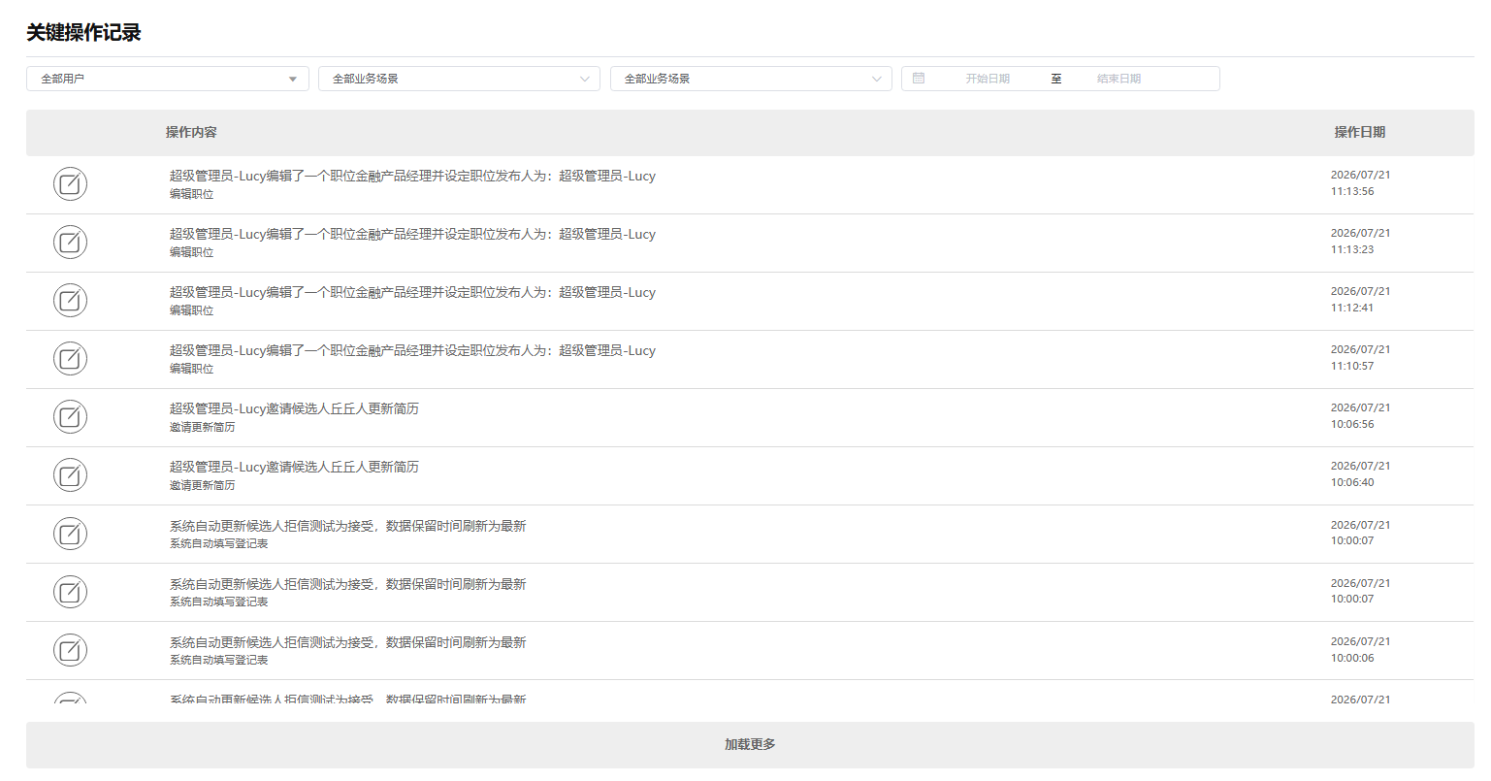Select the 邀请候选人丘丘人更新简历 description logged at 10:06:56
This screenshot has height=781, width=1491.
click(x=294, y=408)
